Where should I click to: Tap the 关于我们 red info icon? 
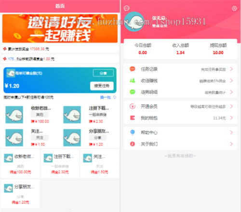point(133,144)
